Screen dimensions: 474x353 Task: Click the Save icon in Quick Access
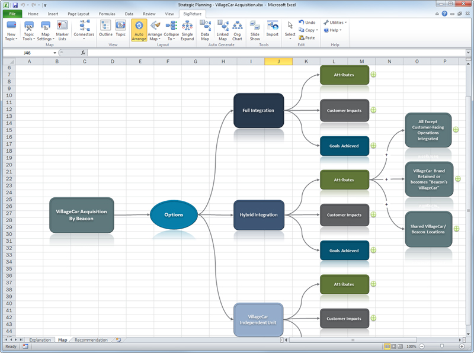pyautogui.click(x=15, y=5)
